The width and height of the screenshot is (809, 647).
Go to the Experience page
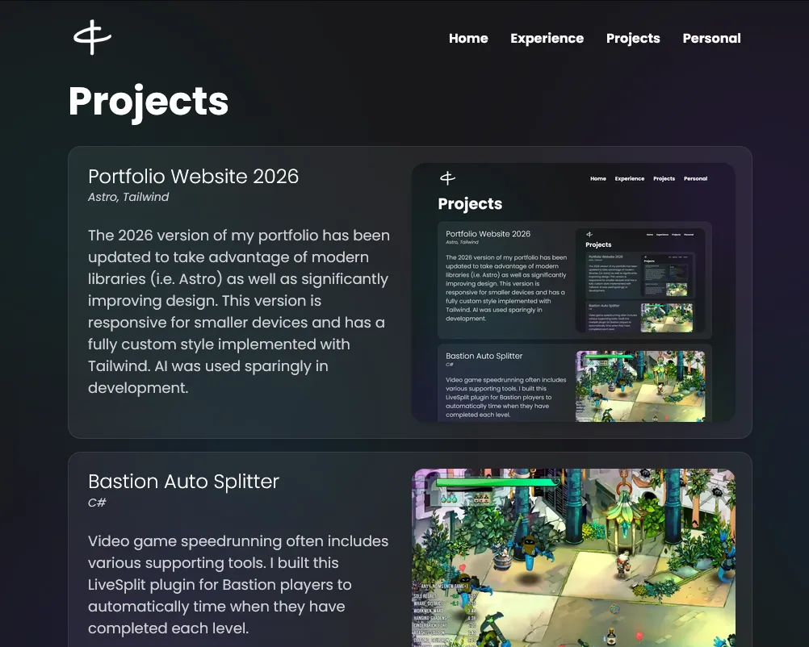tap(547, 38)
